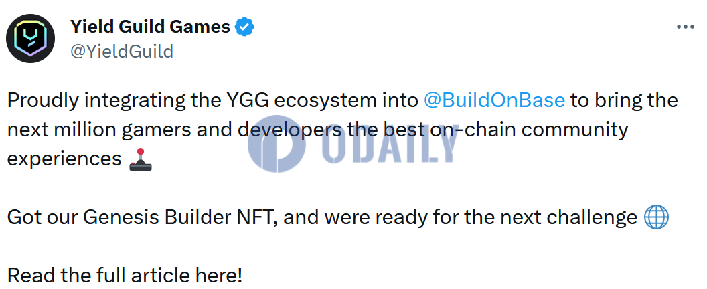Click the 'Yield Guild Games' display name

pyautogui.click(x=150, y=27)
